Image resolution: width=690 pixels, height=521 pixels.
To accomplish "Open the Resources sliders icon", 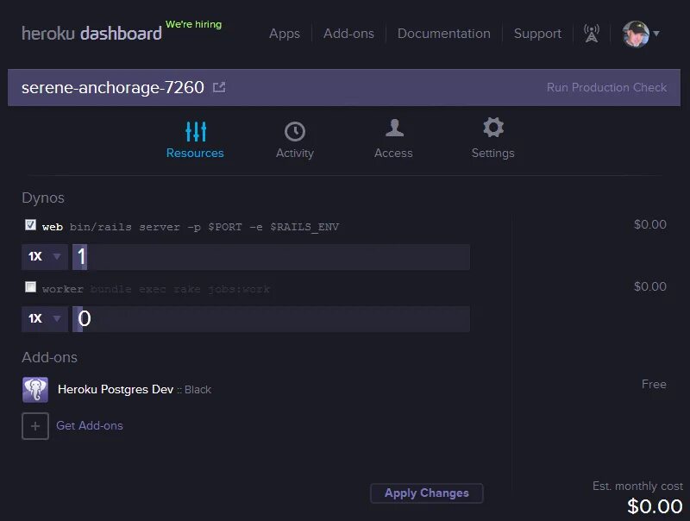I will click(x=196, y=131).
